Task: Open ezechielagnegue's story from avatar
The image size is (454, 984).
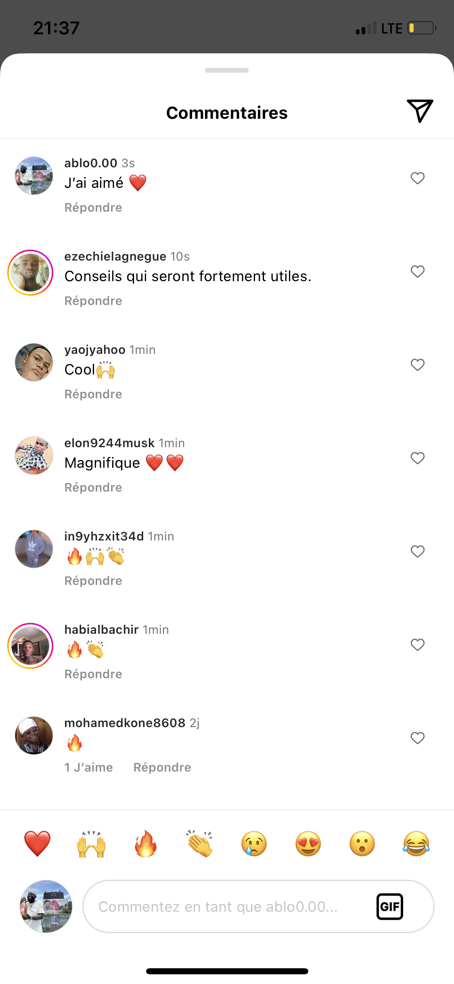Action: pyautogui.click(x=31, y=273)
